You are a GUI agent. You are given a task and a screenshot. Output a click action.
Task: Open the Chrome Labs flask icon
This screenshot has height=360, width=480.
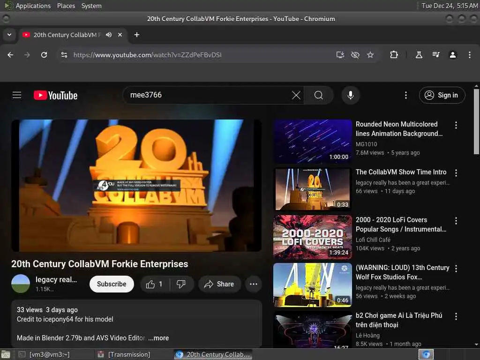[x=419, y=55]
